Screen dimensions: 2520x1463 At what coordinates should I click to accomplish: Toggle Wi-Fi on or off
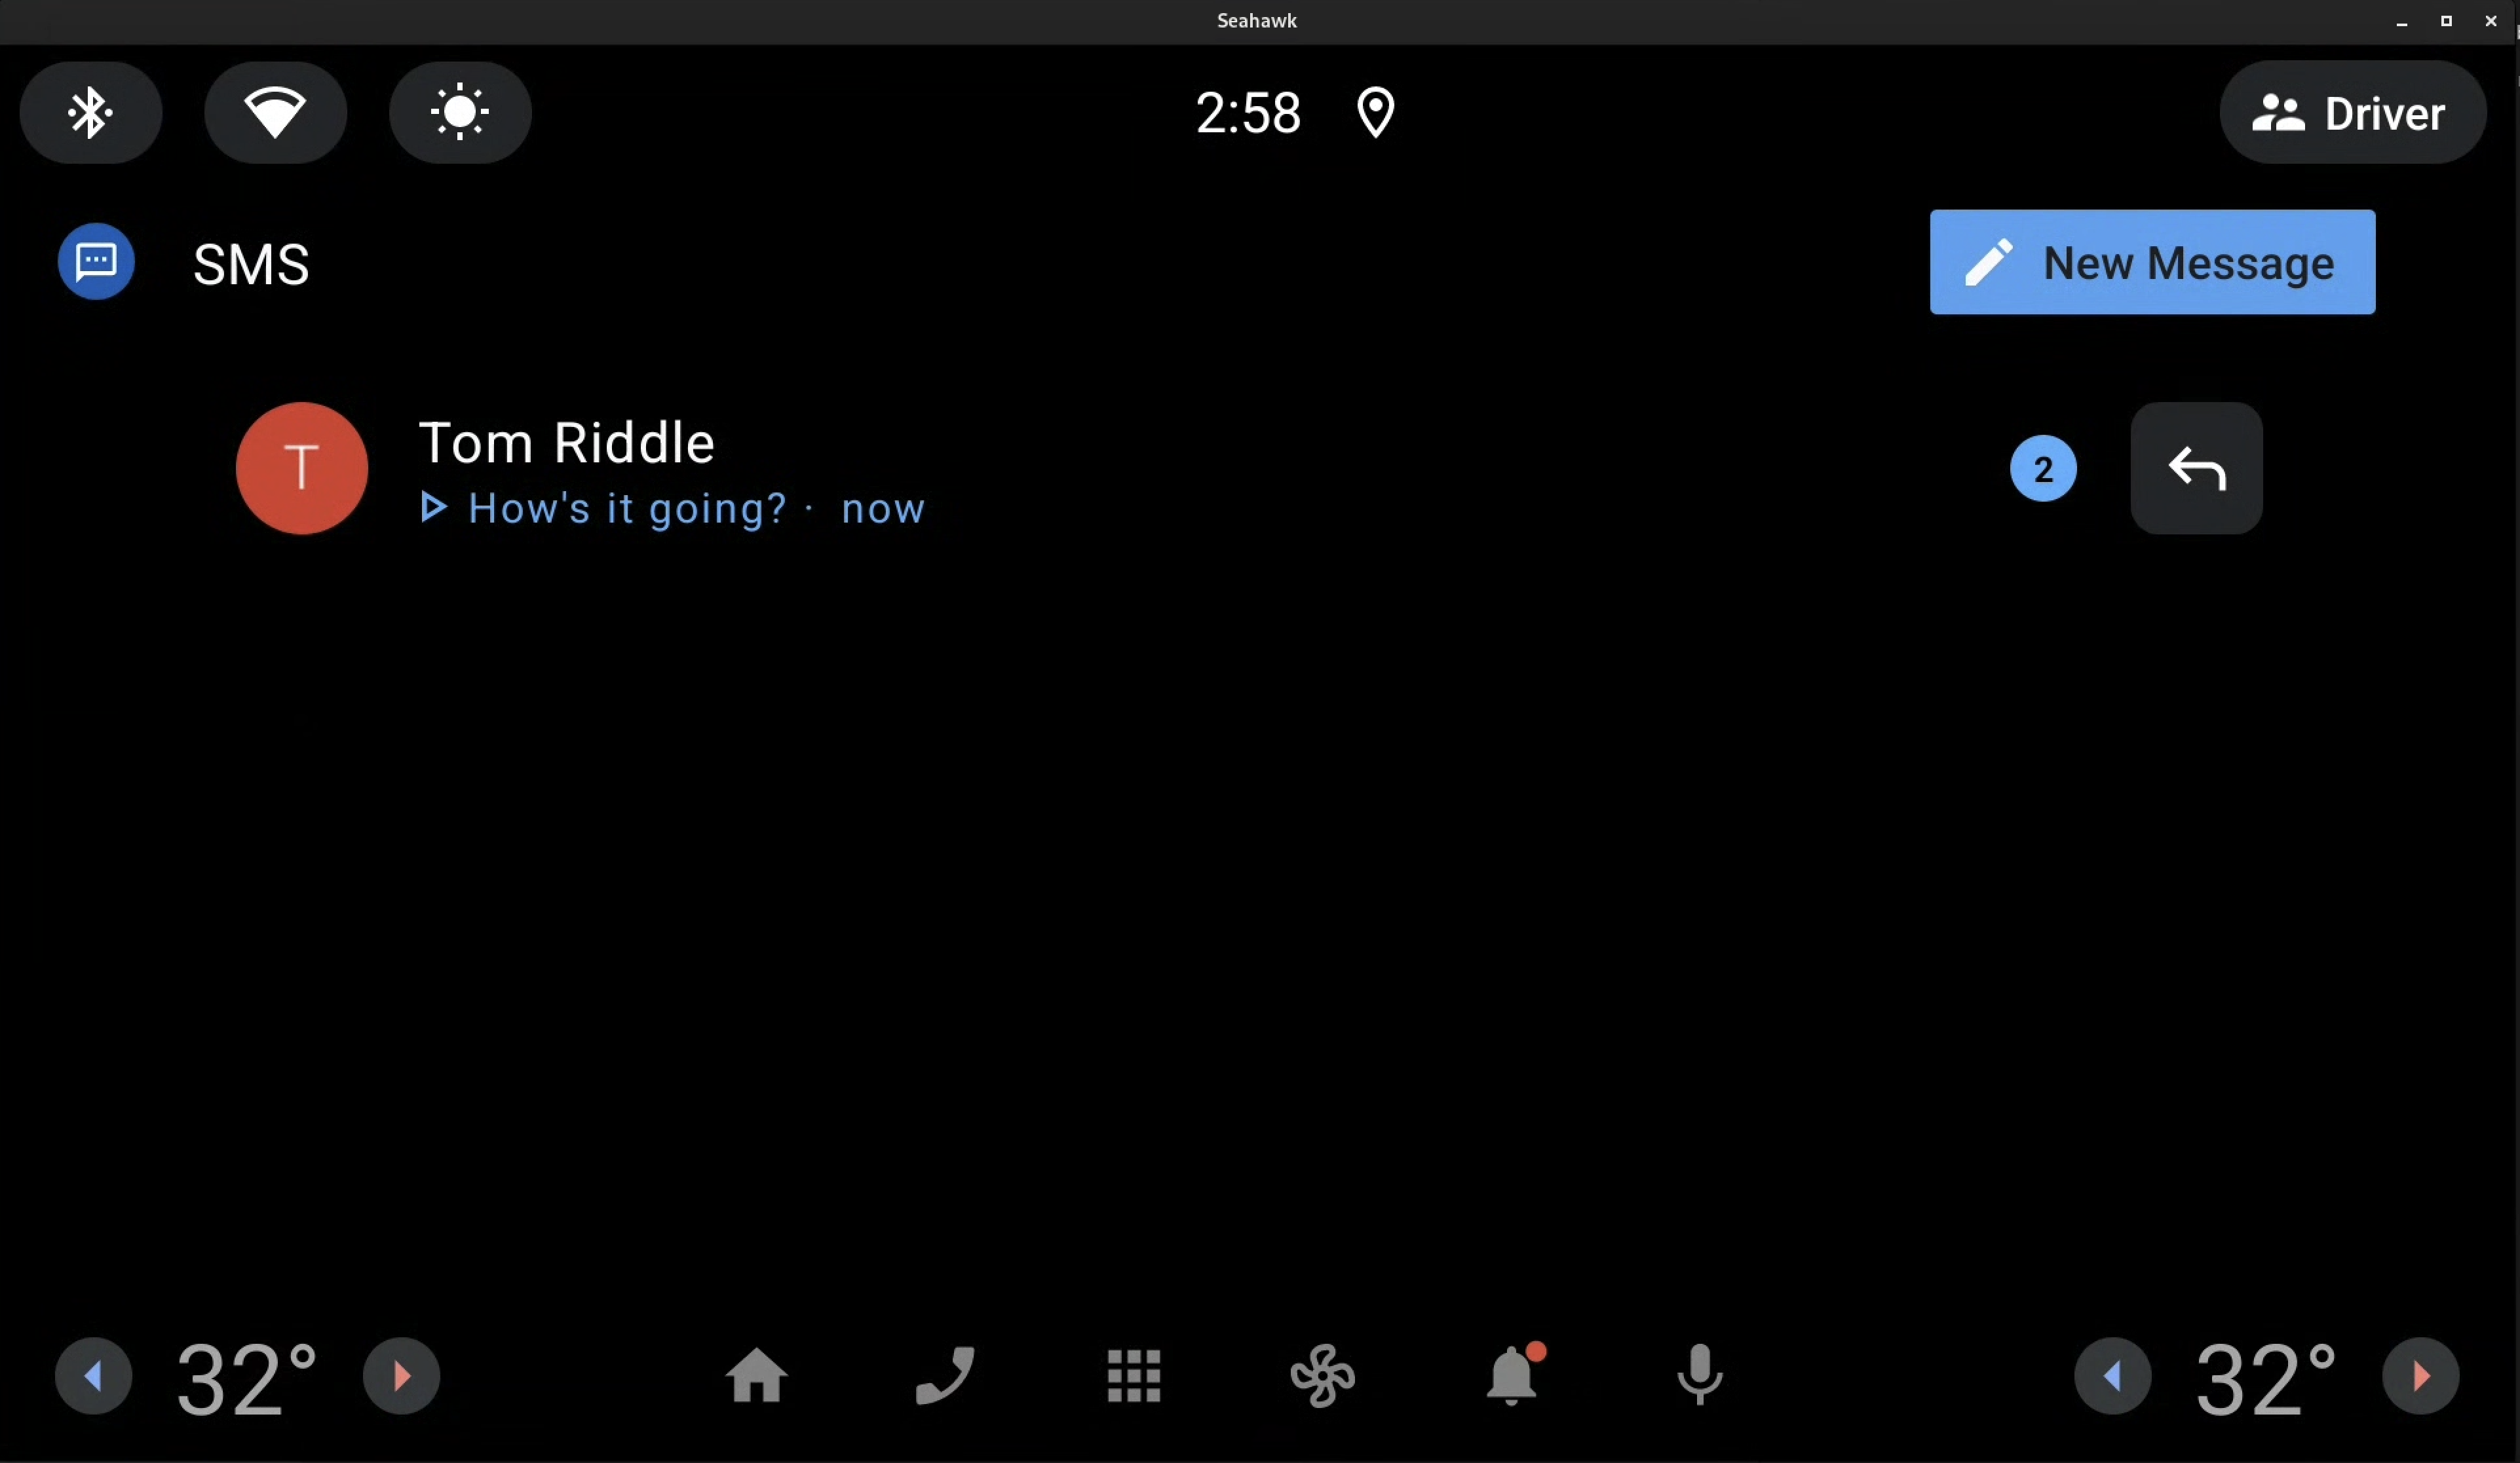275,111
